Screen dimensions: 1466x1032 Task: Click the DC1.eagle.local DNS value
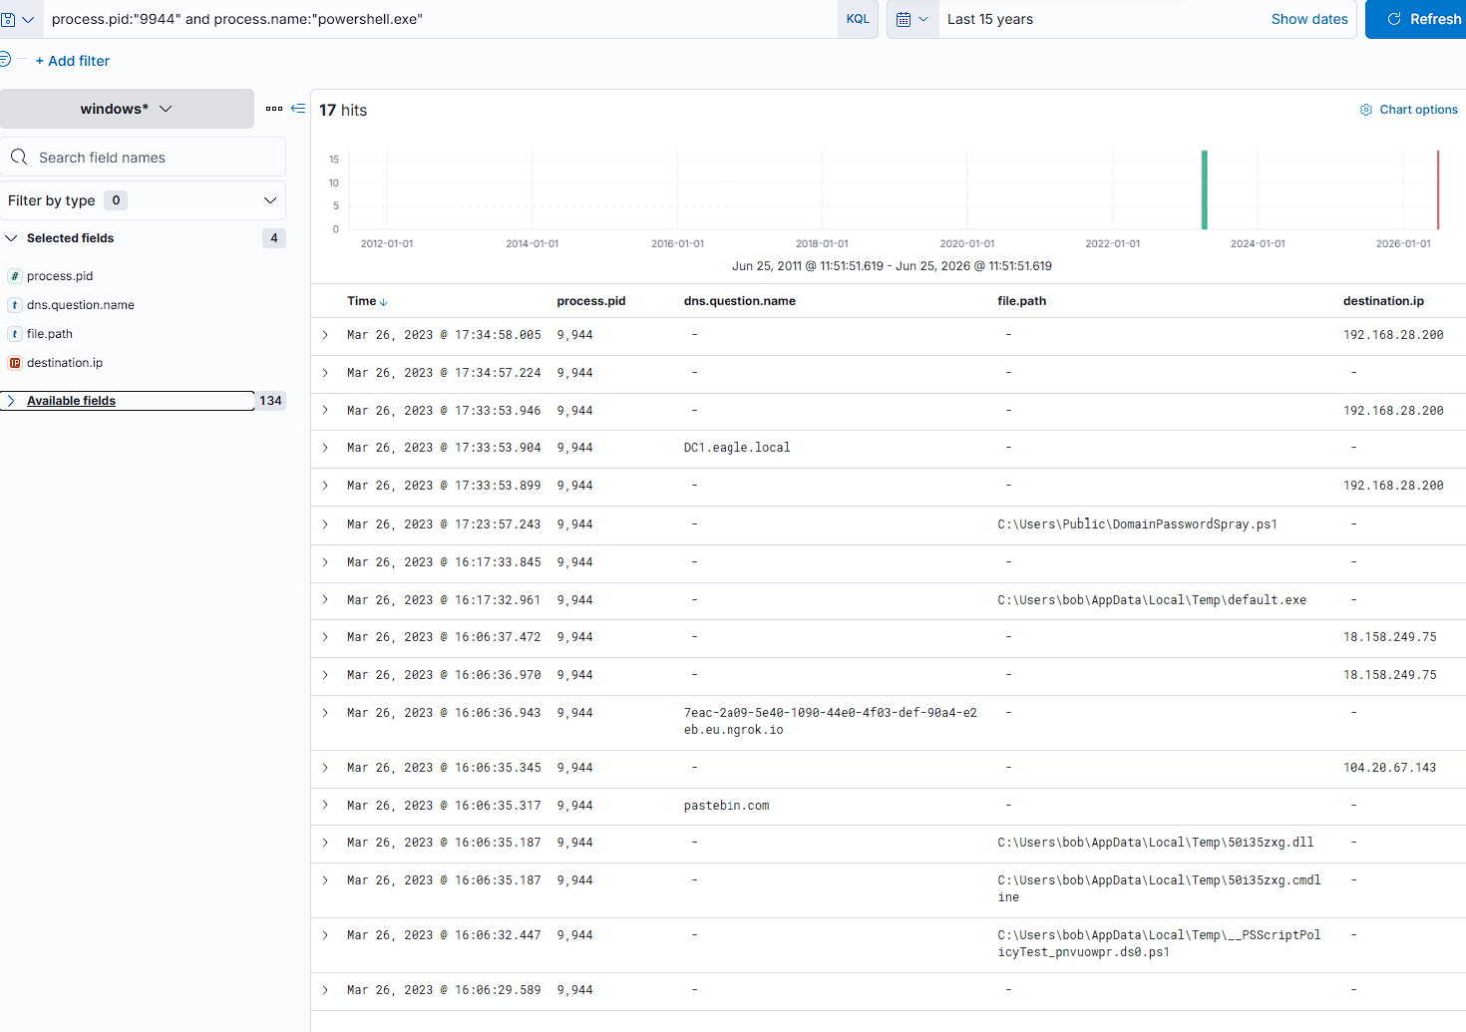click(737, 448)
